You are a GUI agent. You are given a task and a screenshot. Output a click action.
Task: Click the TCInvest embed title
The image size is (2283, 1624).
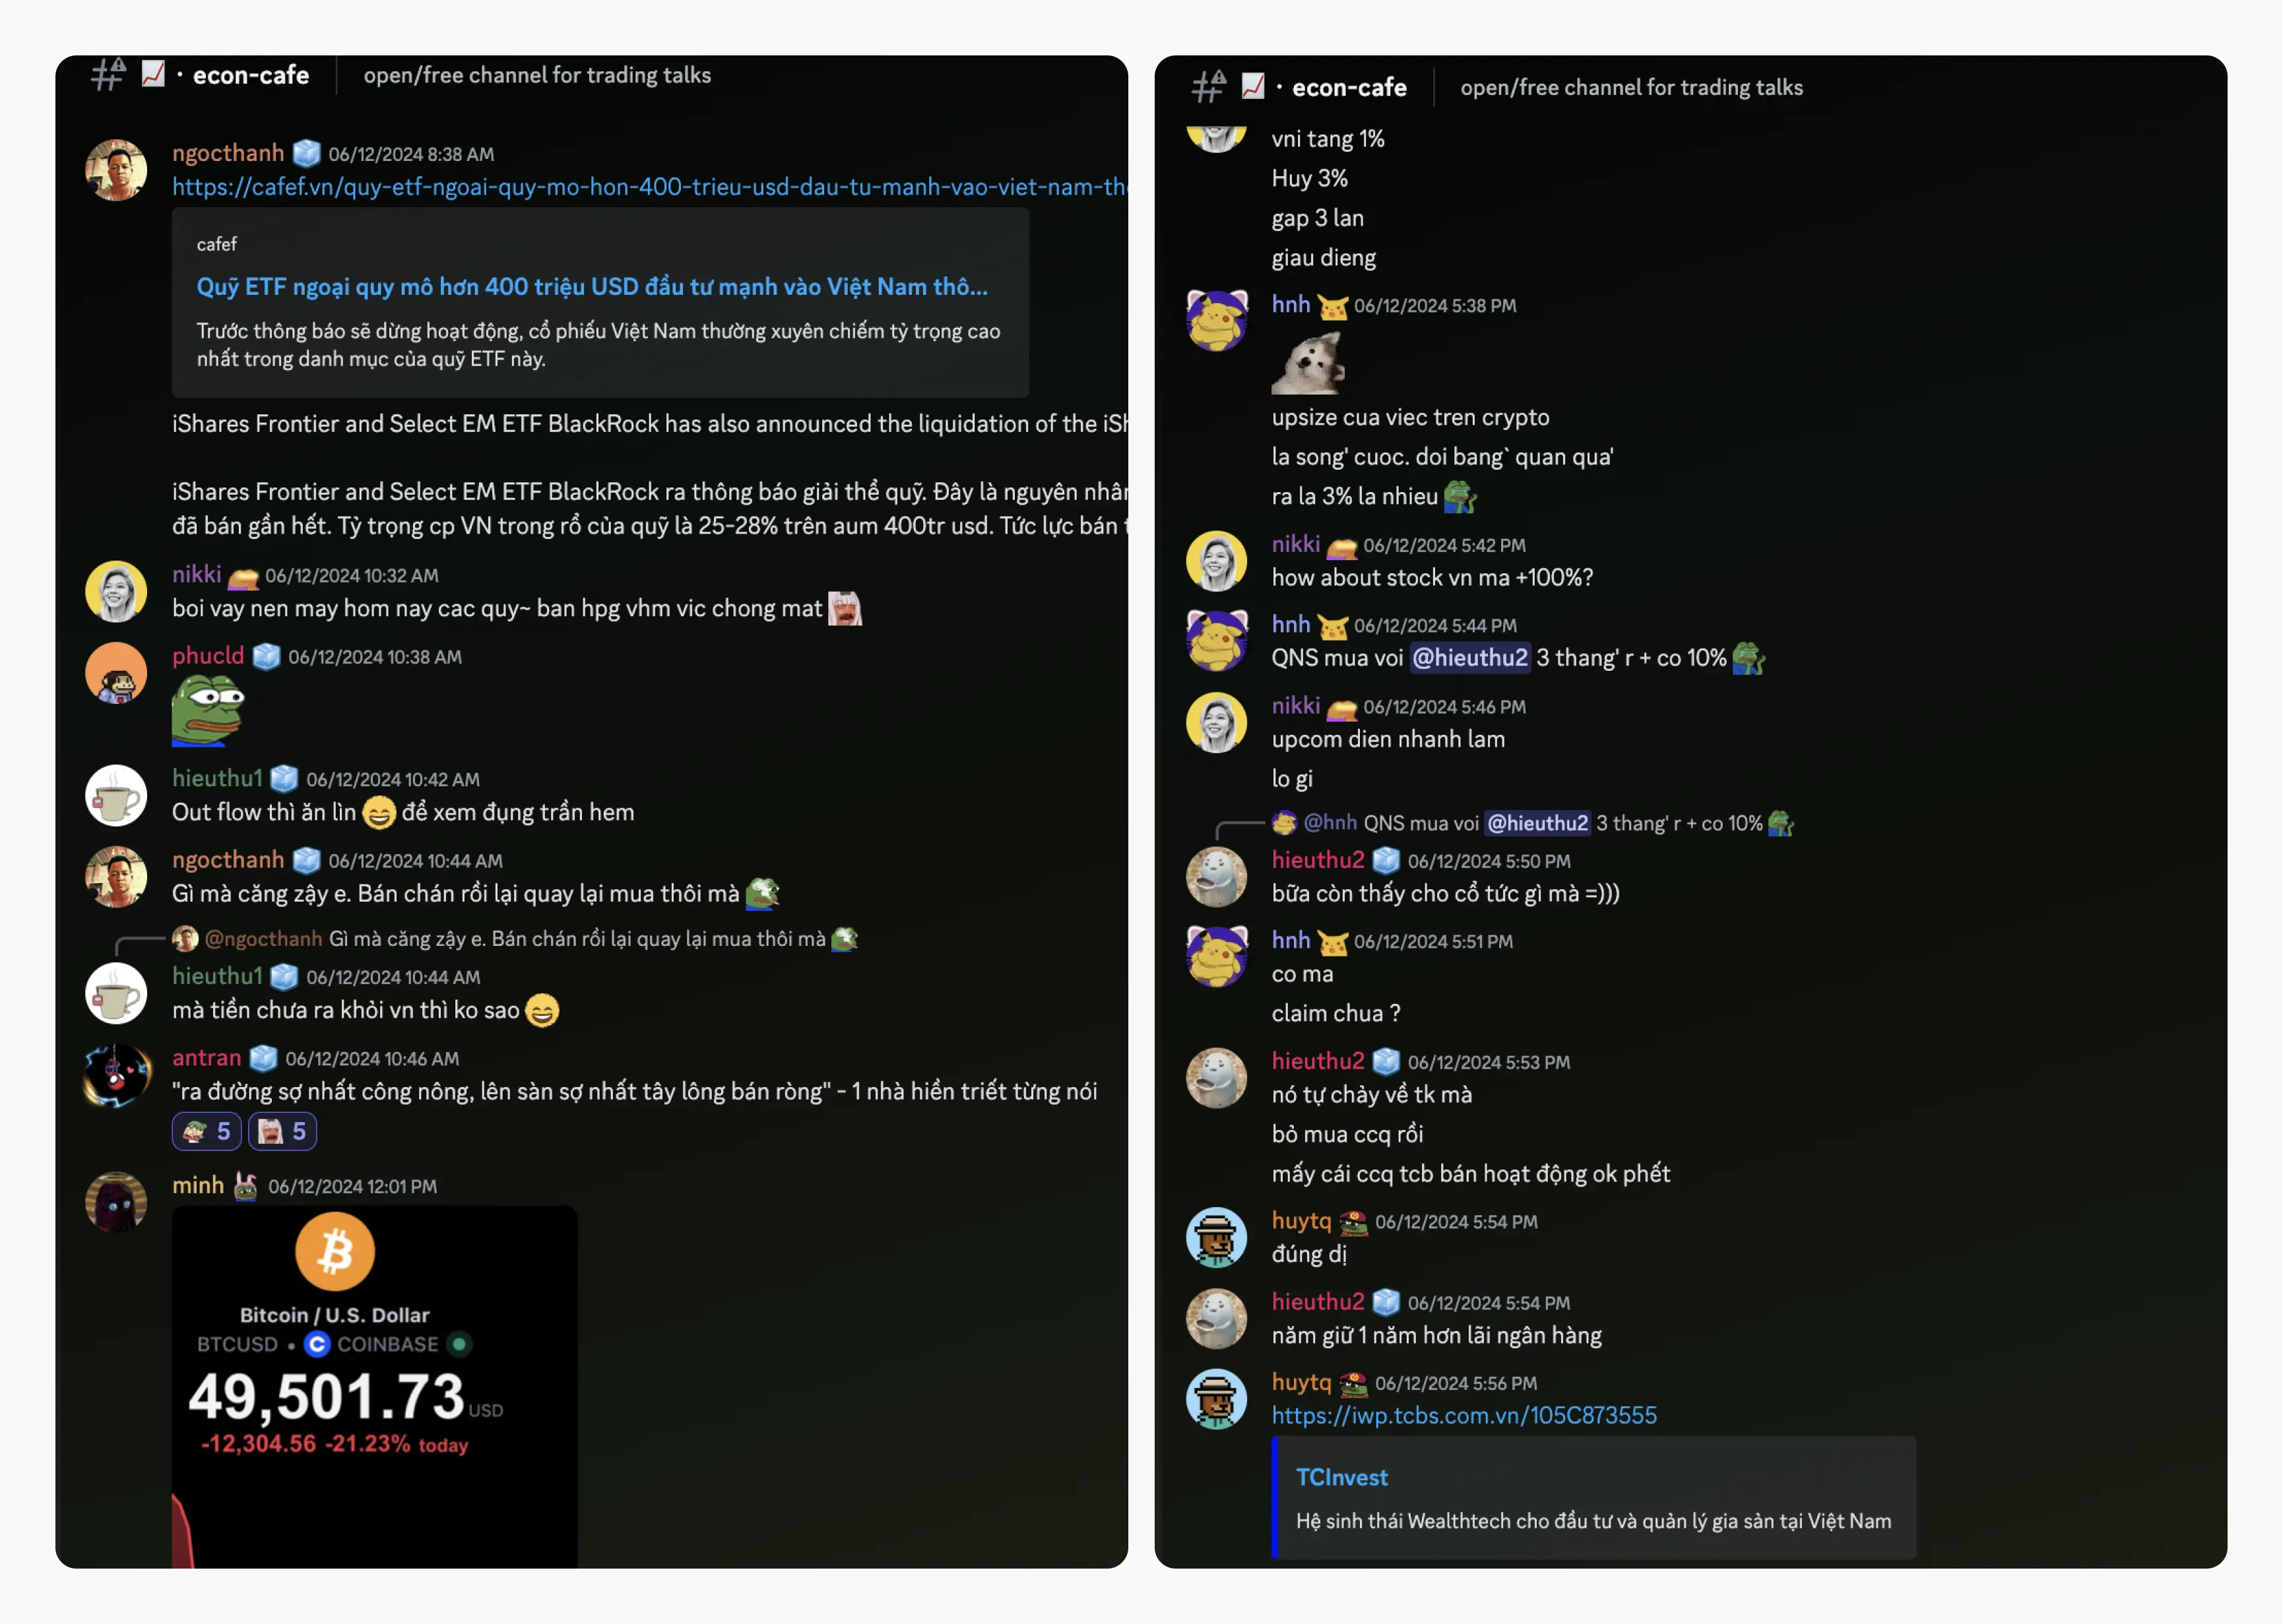[1341, 1477]
